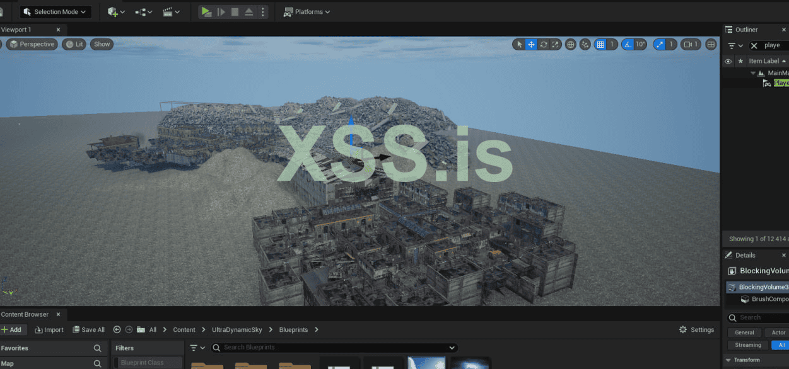This screenshot has width=789, height=369.
Task: Collapse the Transform section
Action: [x=729, y=360]
